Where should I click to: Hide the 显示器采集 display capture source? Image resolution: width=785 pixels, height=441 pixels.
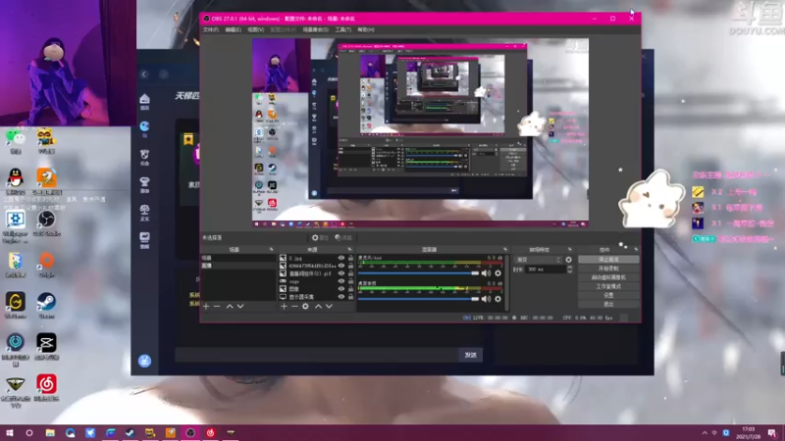(340, 297)
